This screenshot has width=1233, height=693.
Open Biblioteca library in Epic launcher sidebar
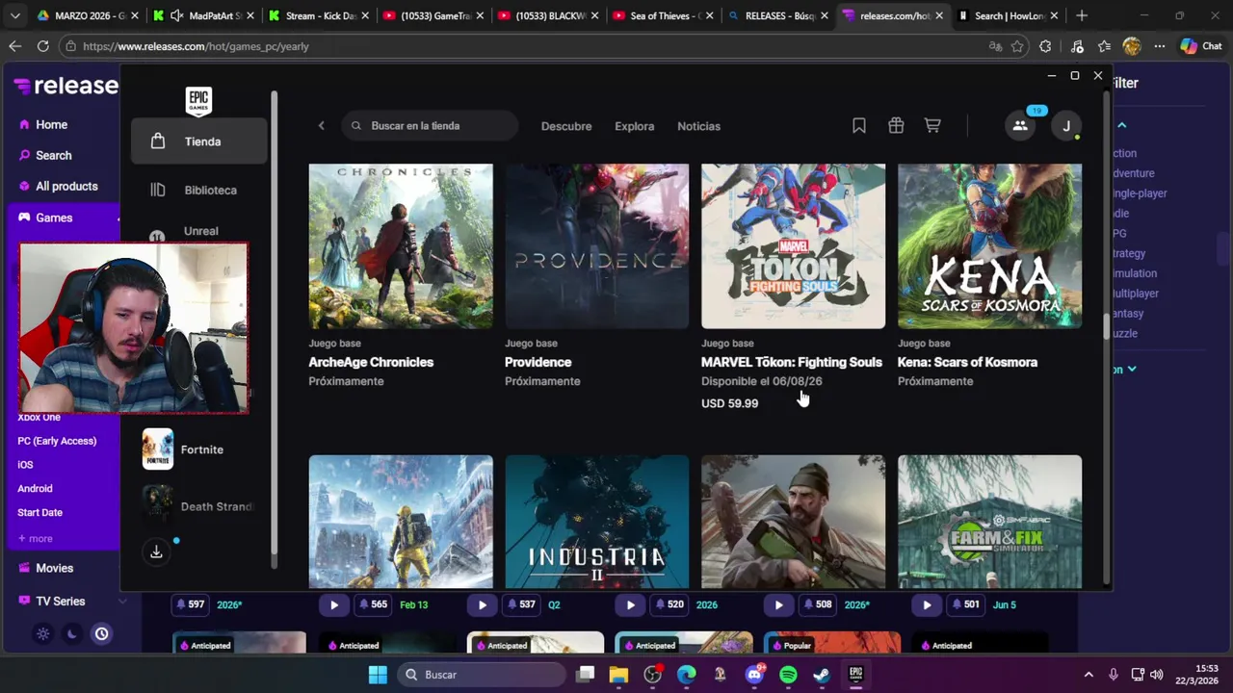pyautogui.click(x=199, y=190)
